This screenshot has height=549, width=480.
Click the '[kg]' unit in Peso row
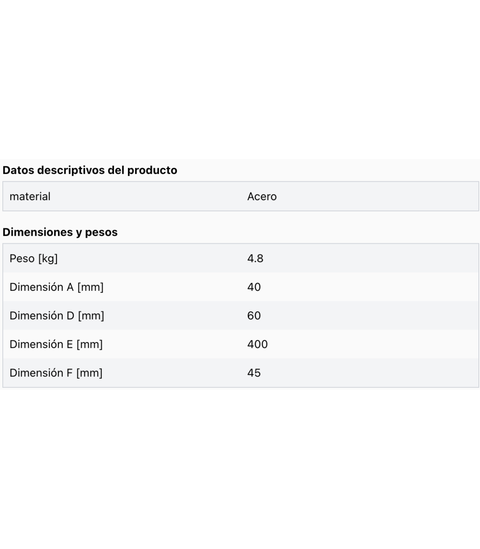pyautogui.click(x=48, y=258)
